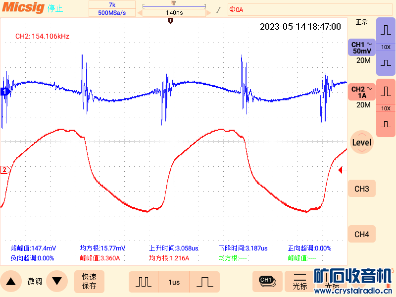Screen dimensions: 396x297
Task: Tap the up arrow fine-tune button
Action: click(x=10, y=281)
